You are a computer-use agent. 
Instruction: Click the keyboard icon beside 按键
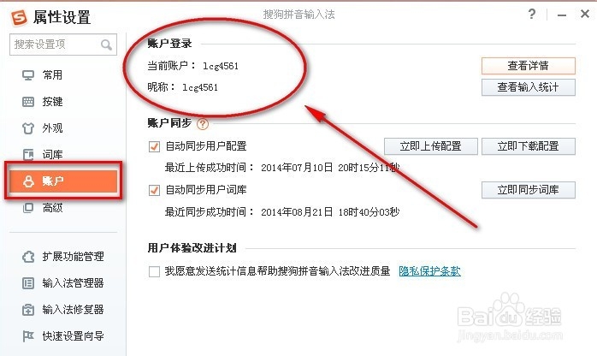(x=28, y=102)
